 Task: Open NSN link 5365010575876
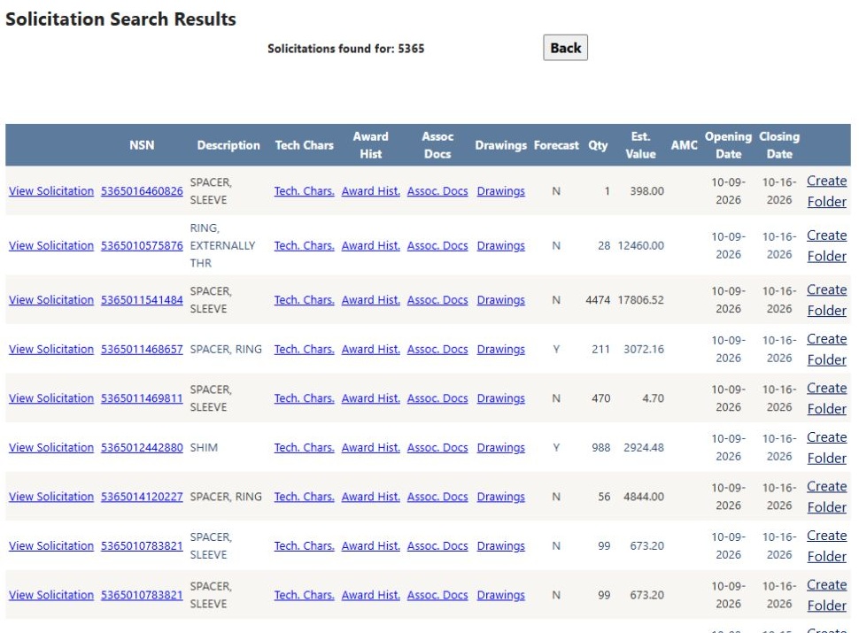pyautogui.click(x=142, y=245)
